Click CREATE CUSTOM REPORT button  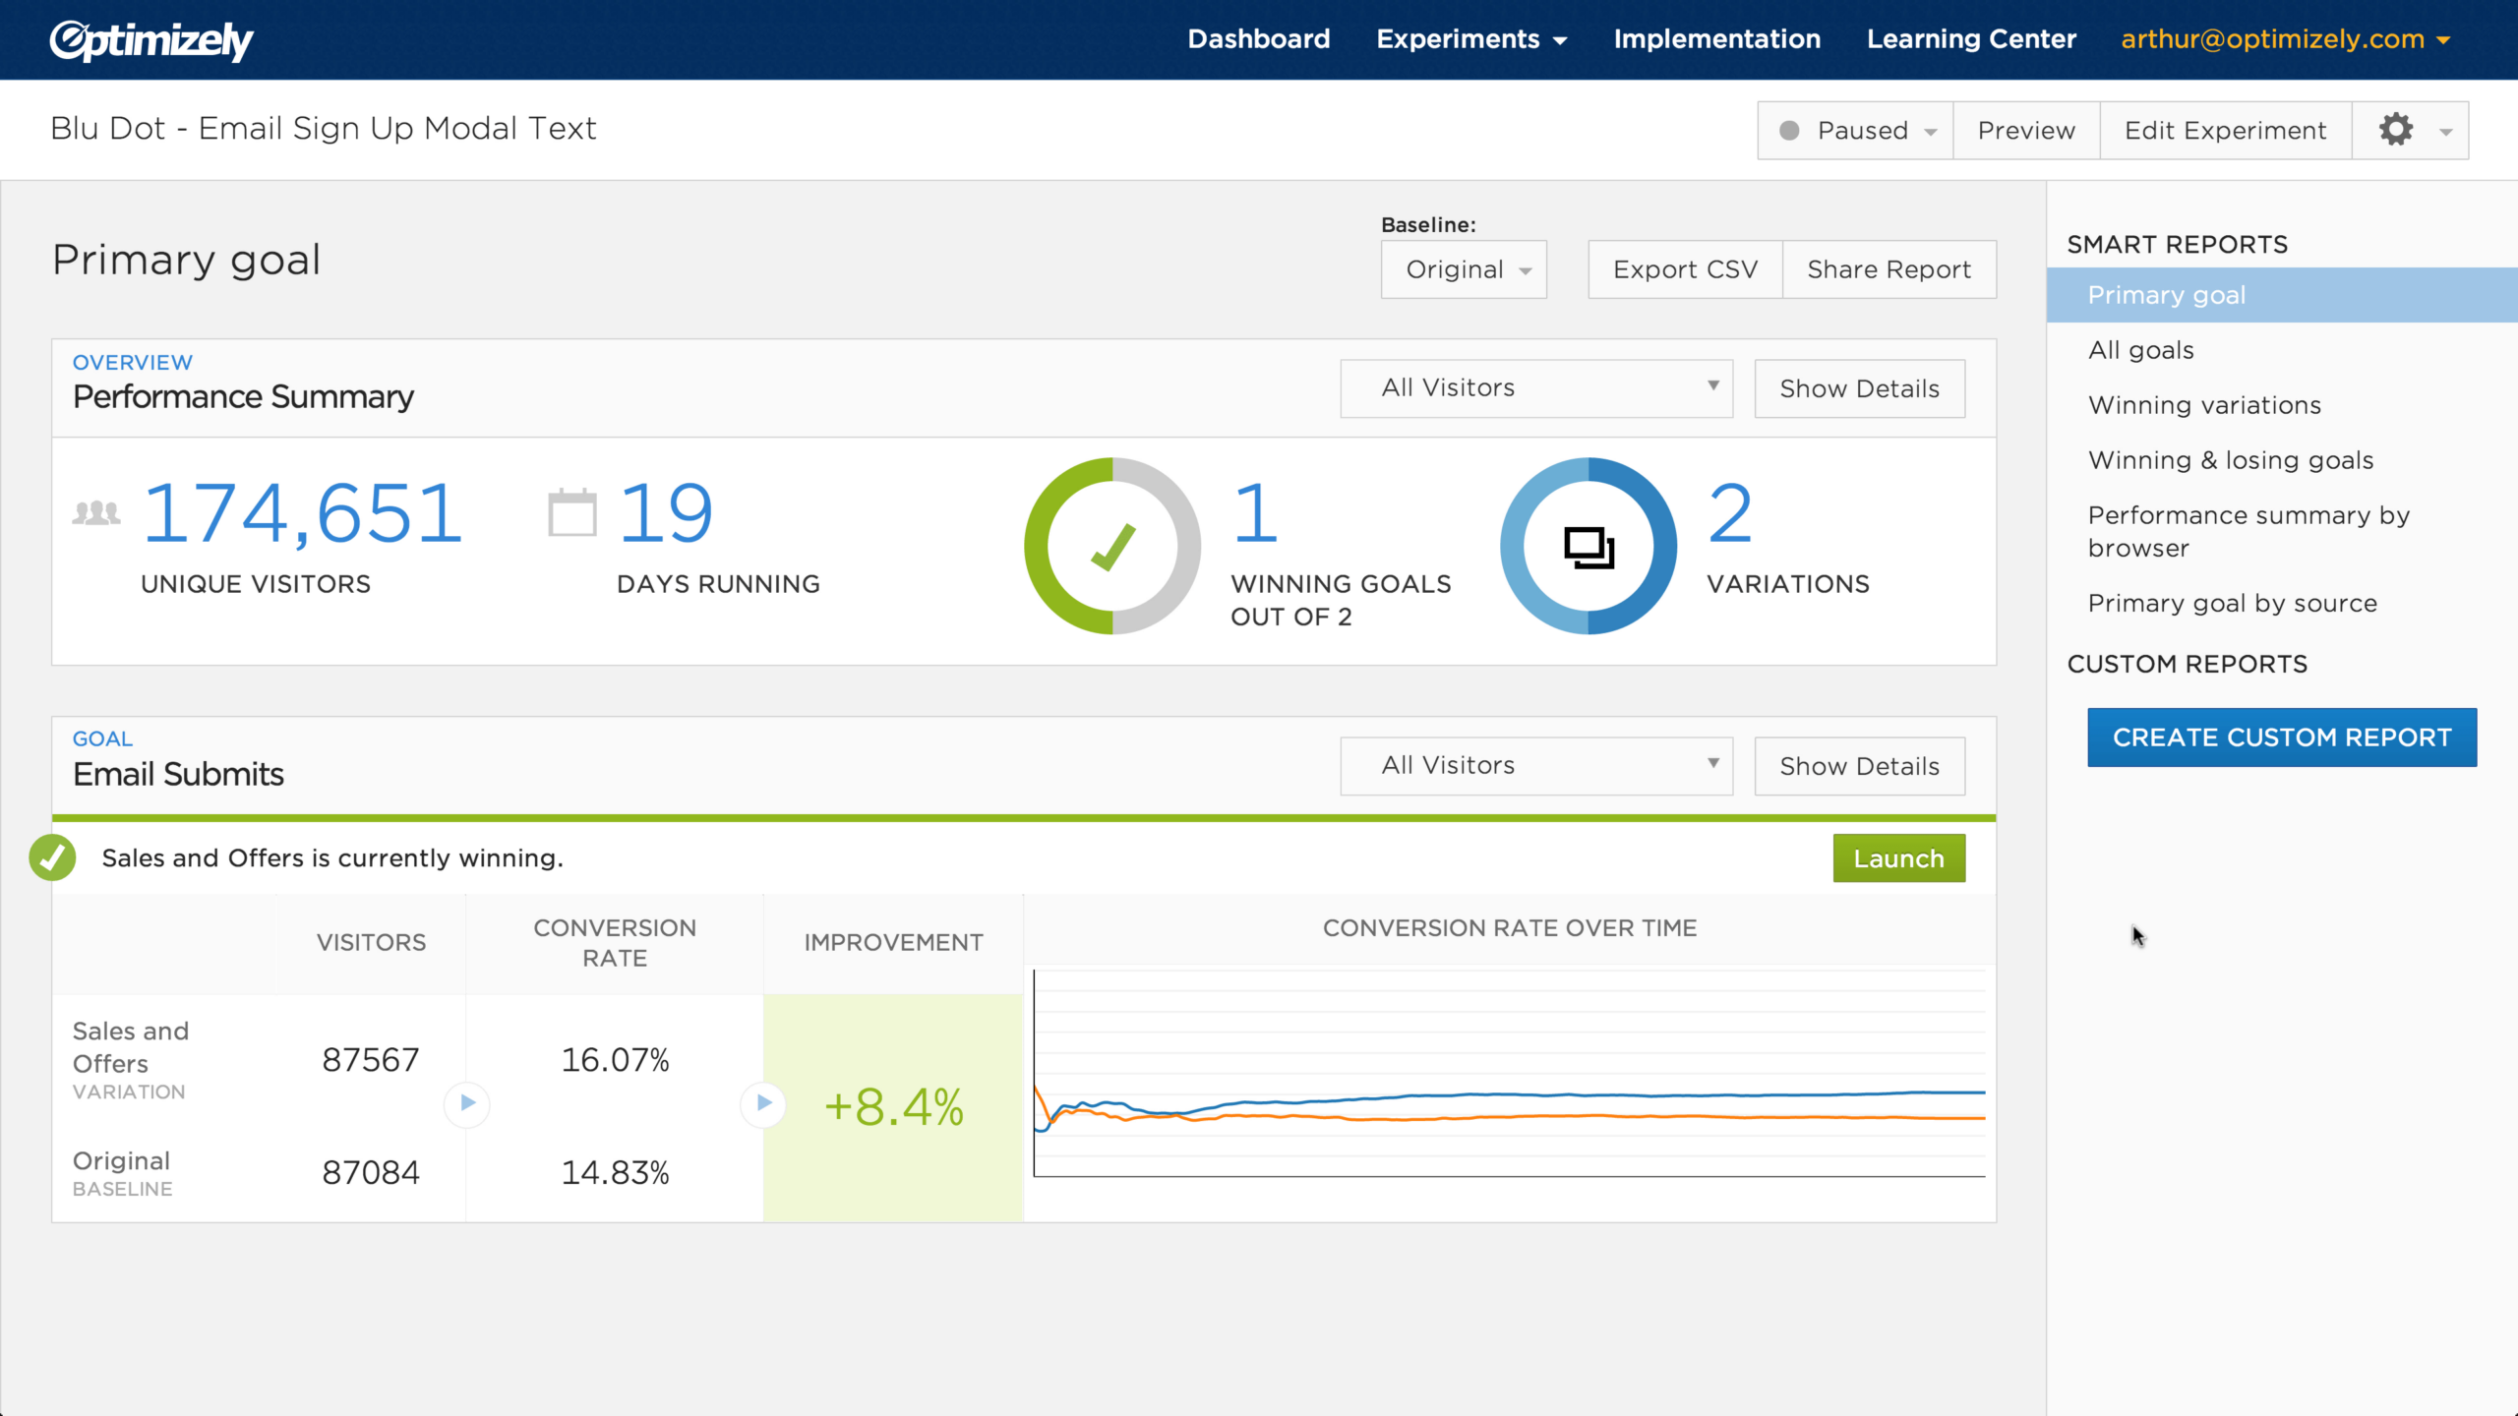coord(2281,737)
